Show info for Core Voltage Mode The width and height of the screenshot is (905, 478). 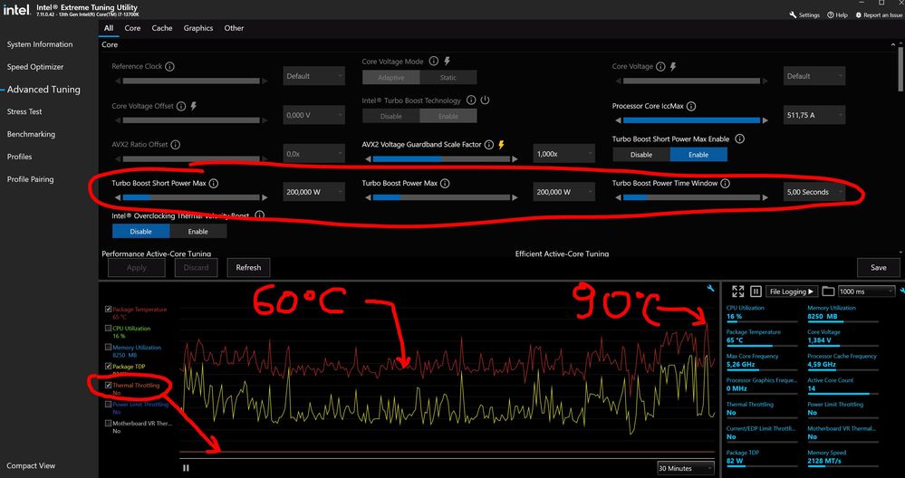click(433, 62)
